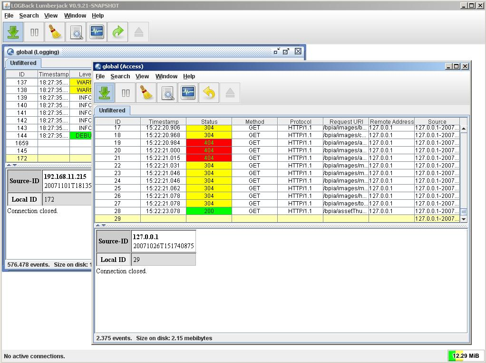The width and height of the screenshot is (486, 363).
Task: Click the green arrow icon in main toolbar
Action: click(118, 32)
